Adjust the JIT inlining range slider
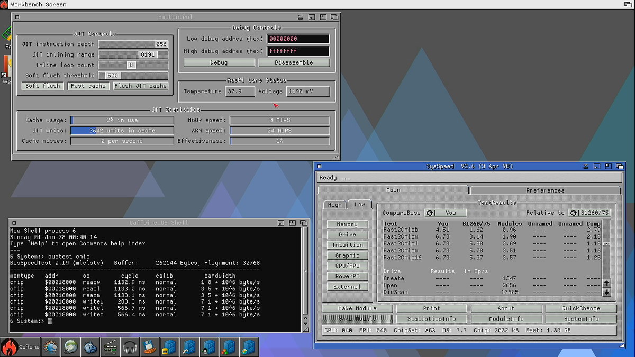Viewport: 635px width, 357px height. pyautogui.click(x=133, y=54)
